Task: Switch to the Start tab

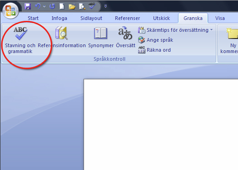Action: [x=33, y=18]
